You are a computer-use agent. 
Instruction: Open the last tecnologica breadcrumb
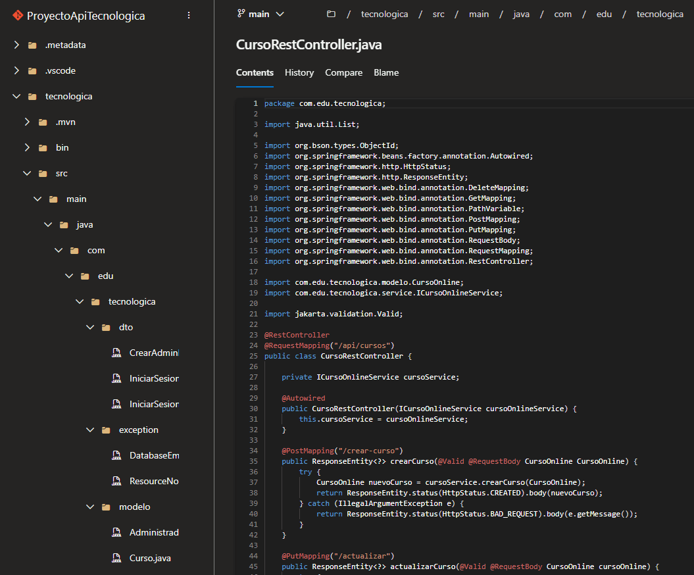(x=660, y=14)
